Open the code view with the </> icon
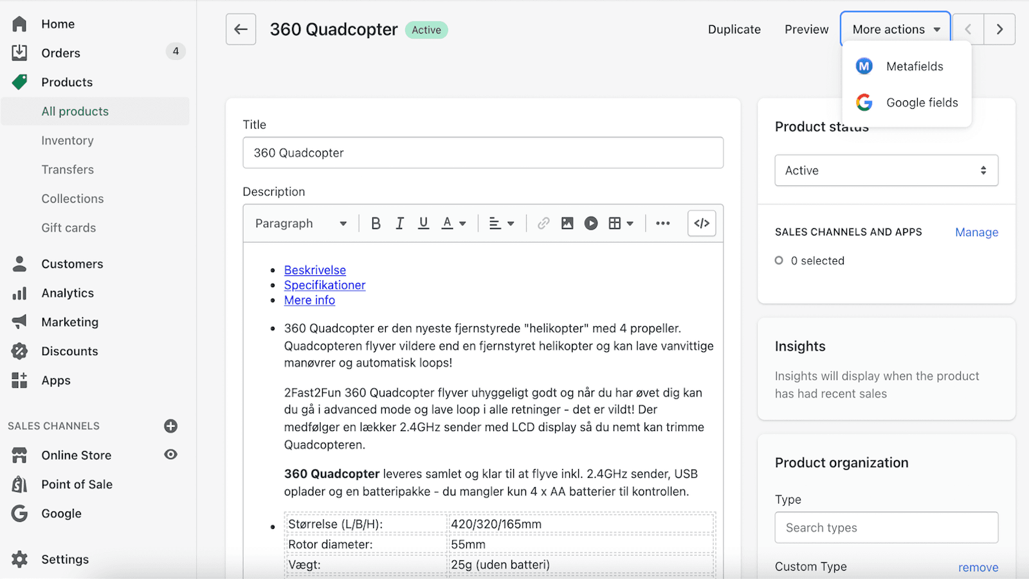This screenshot has width=1029, height=579. 701,223
